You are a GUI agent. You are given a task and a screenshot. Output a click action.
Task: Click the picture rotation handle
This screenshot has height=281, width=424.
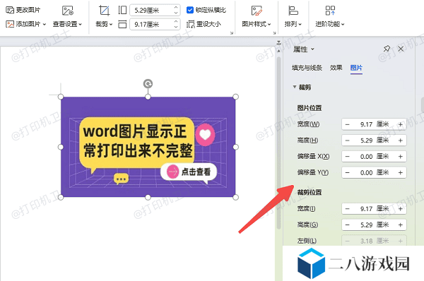[x=148, y=84]
